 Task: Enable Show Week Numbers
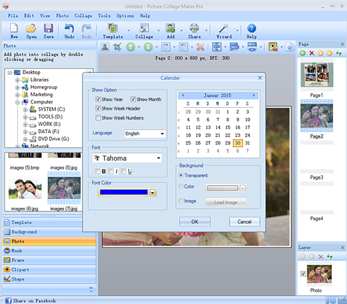[98, 118]
